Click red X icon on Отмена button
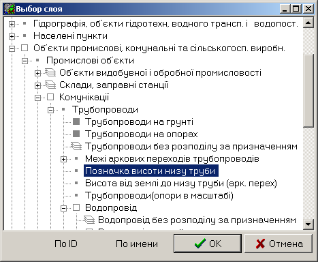 pyautogui.click(x=260, y=244)
